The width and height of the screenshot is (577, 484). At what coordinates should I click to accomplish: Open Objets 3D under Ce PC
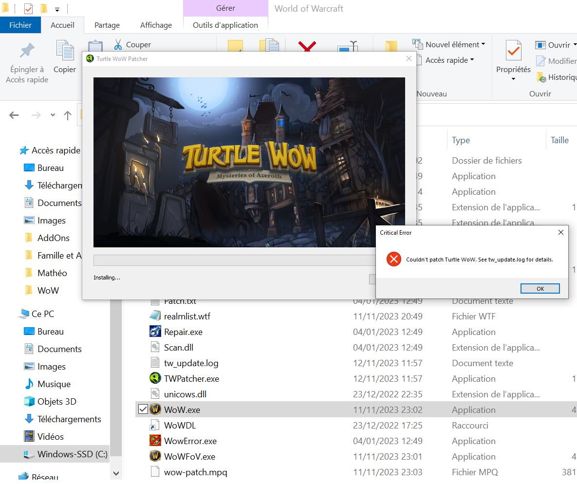(x=56, y=402)
